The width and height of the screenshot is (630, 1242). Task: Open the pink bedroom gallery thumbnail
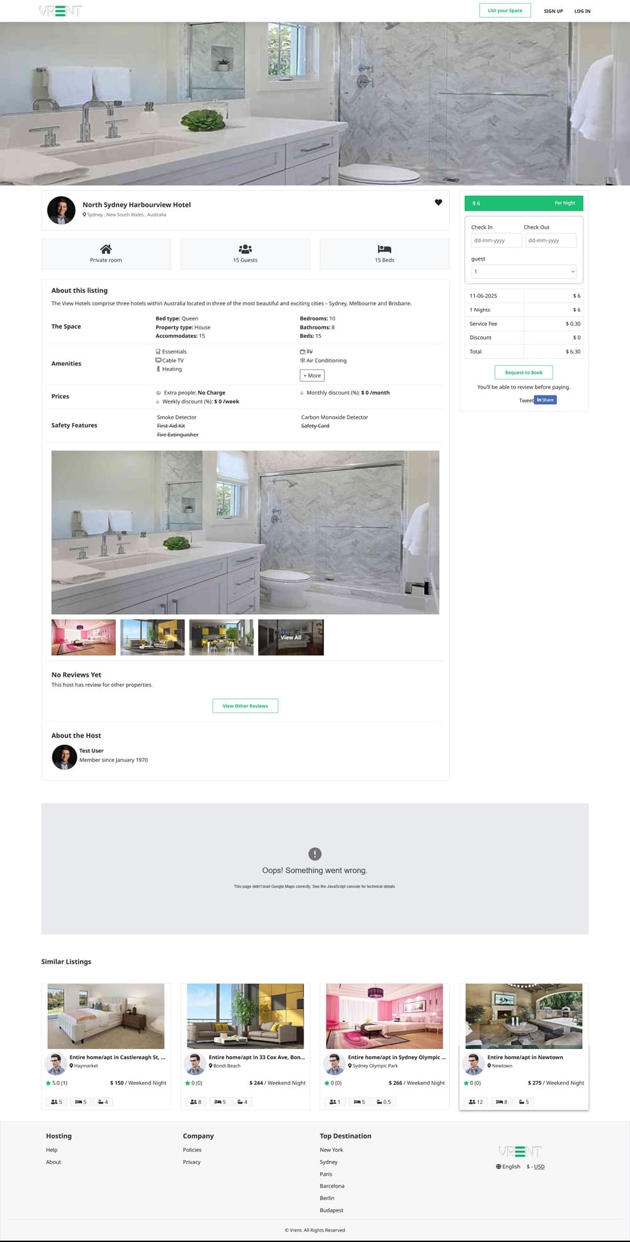pos(84,637)
